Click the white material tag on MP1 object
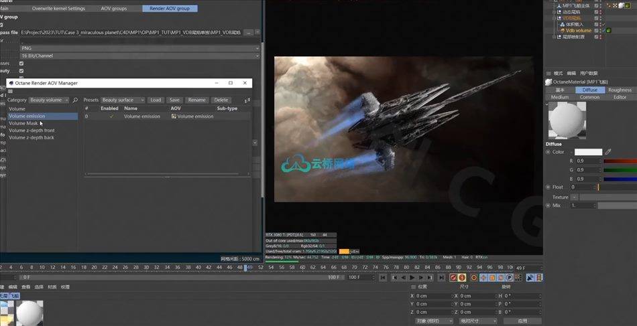 tap(622, 5)
